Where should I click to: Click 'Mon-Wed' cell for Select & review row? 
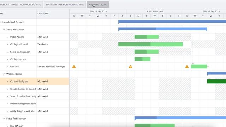tap(53, 96)
